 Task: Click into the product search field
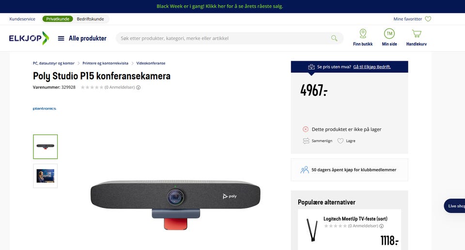tap(224, 39)
